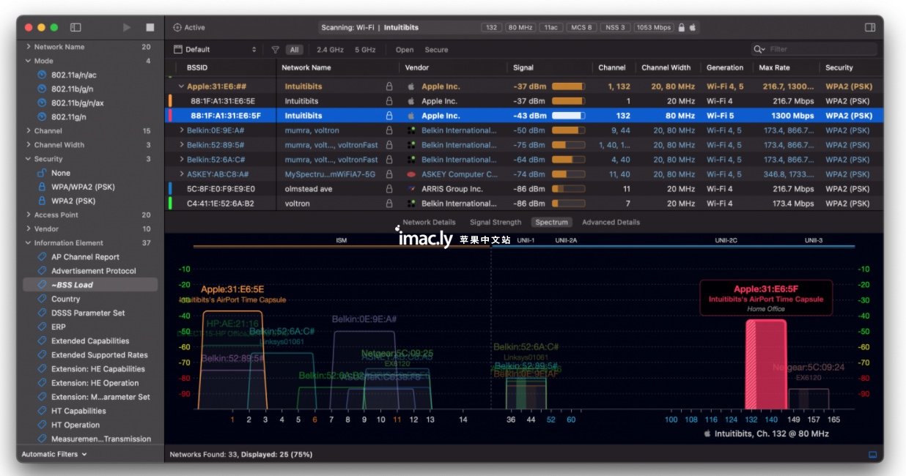The height and width of the screenshot is (476, 906).
Task: Click the signal bar for Intuitibits -43 dBm
Action: click(x=569, y=116)
